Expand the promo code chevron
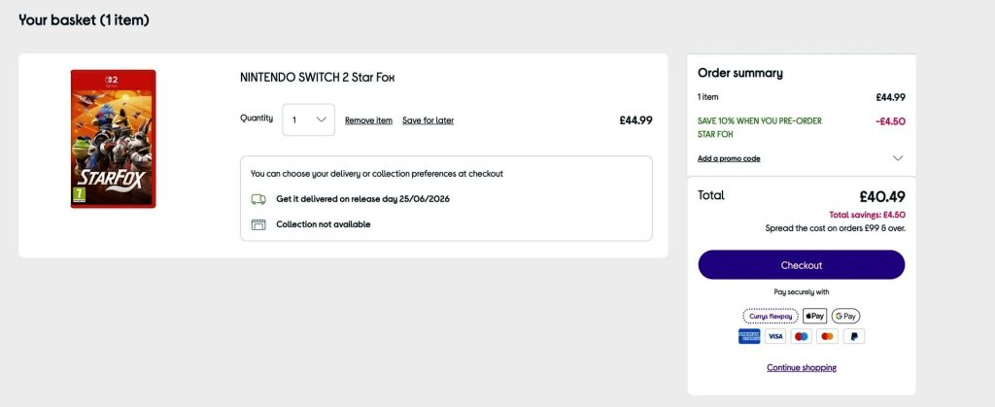Screen dimensions: 995x407 pyautogui.click(x=897, y=158)
